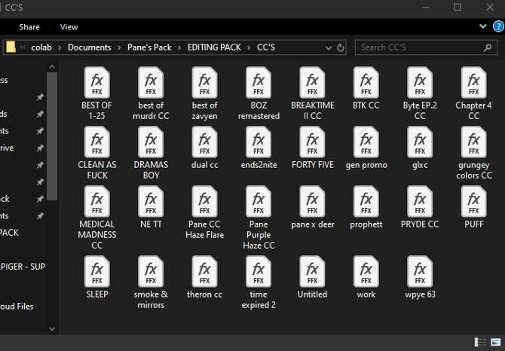Select the Untitled FFX file
505x351 pixels.
tap(312, 277)
